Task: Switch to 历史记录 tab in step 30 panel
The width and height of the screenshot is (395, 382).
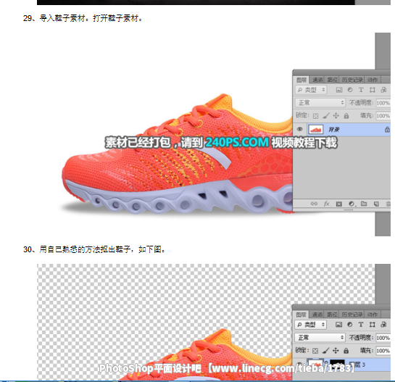Action: point(352,315)
